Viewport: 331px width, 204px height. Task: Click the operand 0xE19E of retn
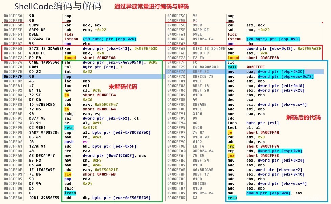click(x=90, y=128)
